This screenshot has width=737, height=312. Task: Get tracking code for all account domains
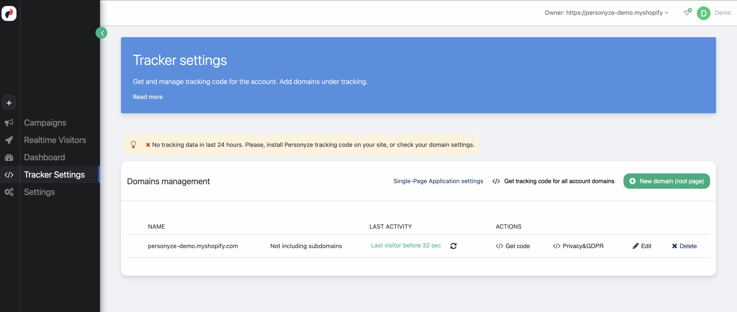pos(553,181)
